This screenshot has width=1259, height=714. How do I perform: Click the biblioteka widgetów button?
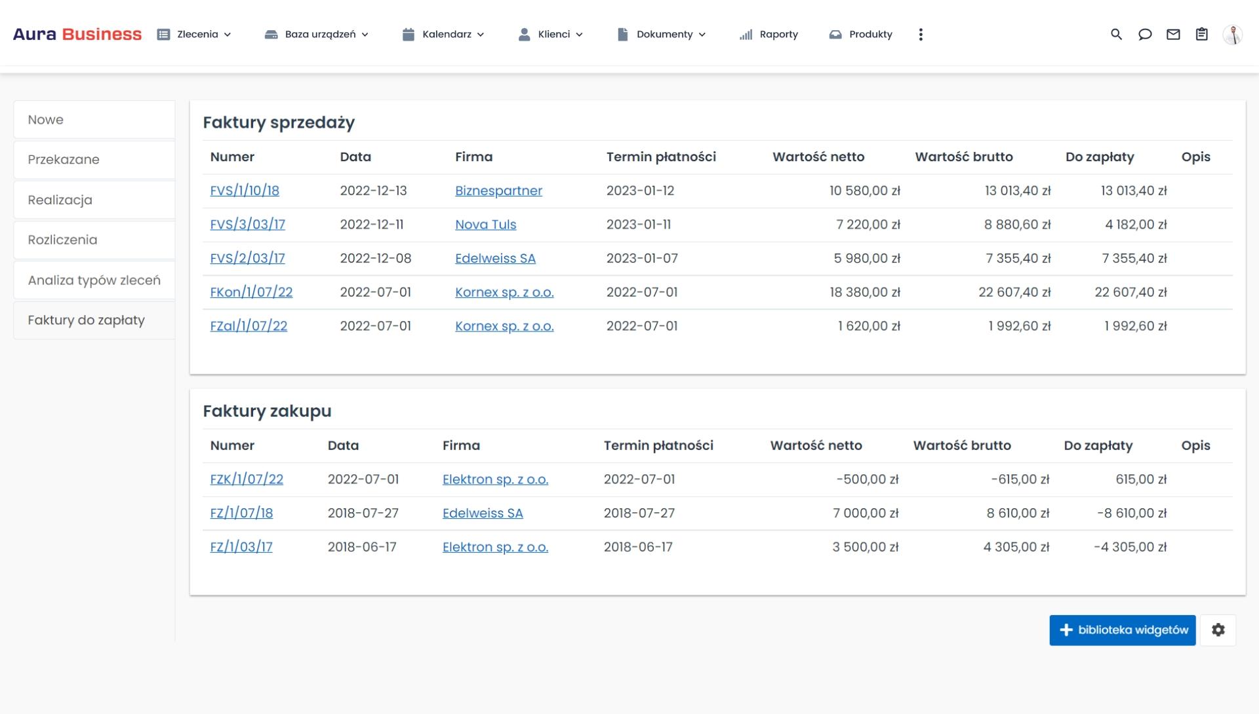point(1122,629)
